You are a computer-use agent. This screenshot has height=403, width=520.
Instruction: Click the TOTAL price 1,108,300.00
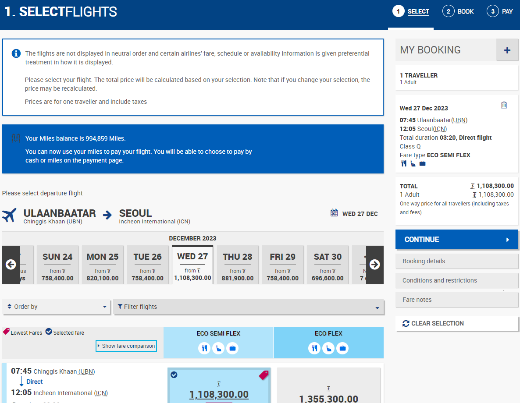(x=492, y=186)
